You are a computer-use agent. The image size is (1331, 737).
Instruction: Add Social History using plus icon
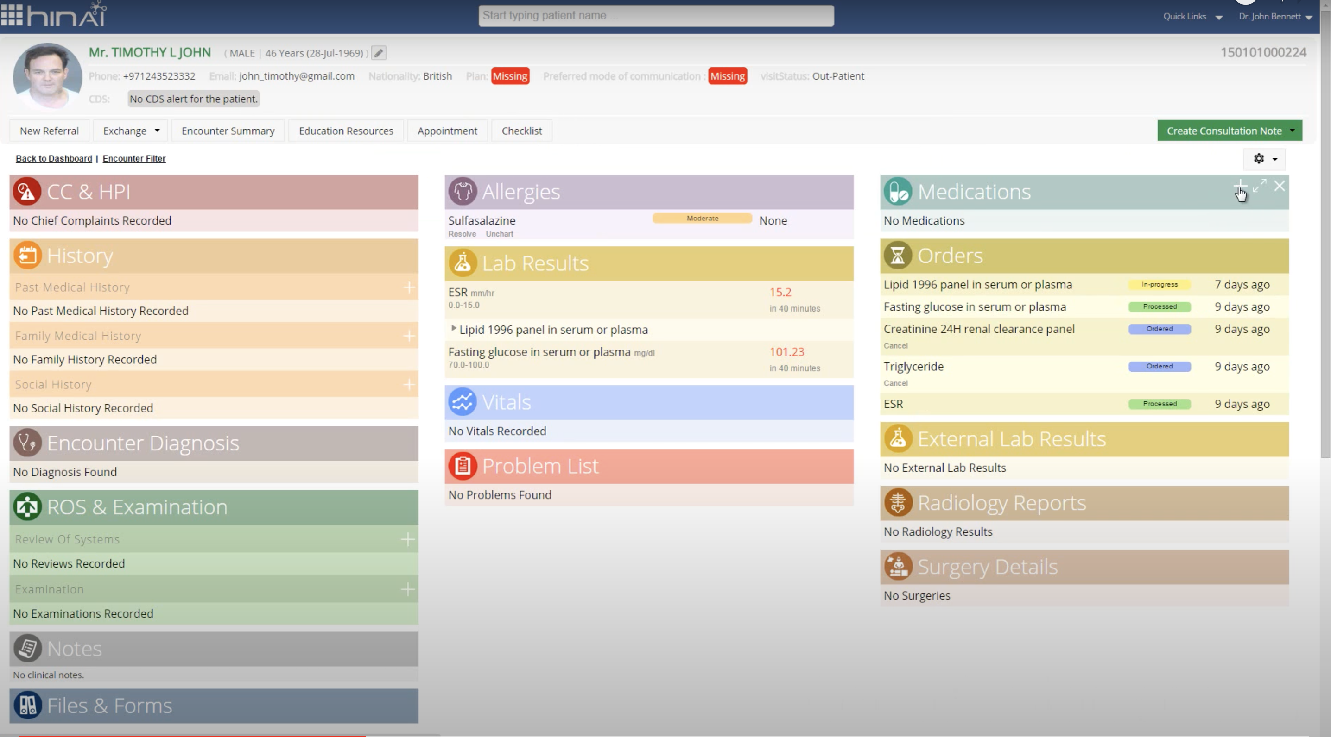(409, 385)
